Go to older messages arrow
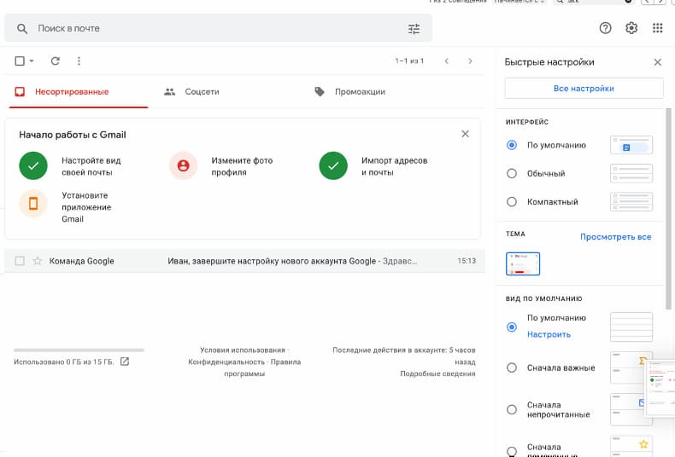Image resolution: width=675 pixels, height=457 pixels. (x=470, y=61)
